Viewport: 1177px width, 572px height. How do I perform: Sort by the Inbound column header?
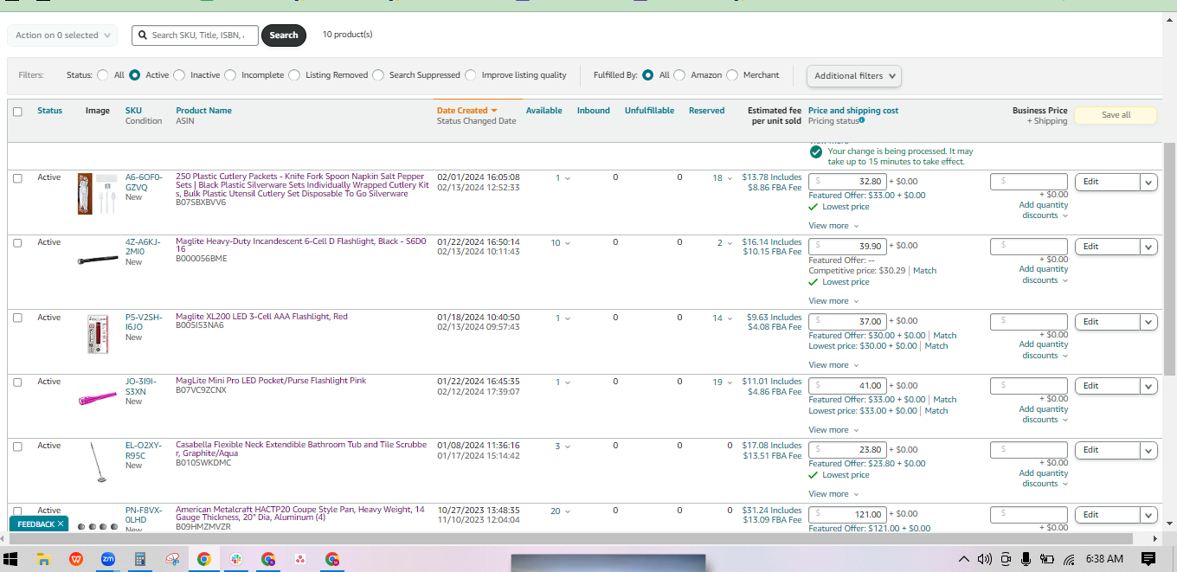tap(594, 111)
